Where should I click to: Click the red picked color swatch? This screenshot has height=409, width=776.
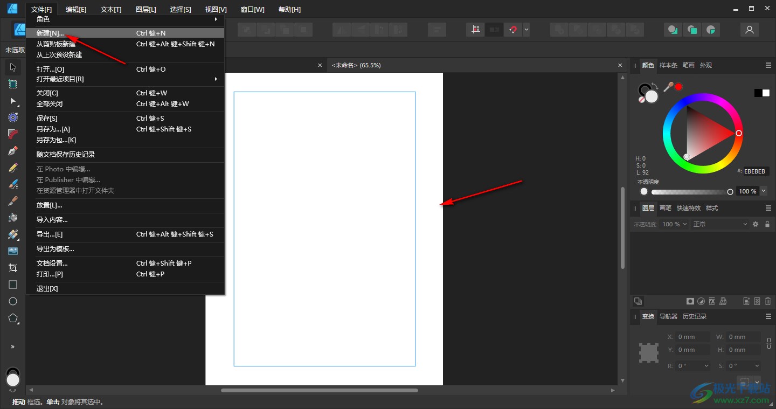(678, 87)
